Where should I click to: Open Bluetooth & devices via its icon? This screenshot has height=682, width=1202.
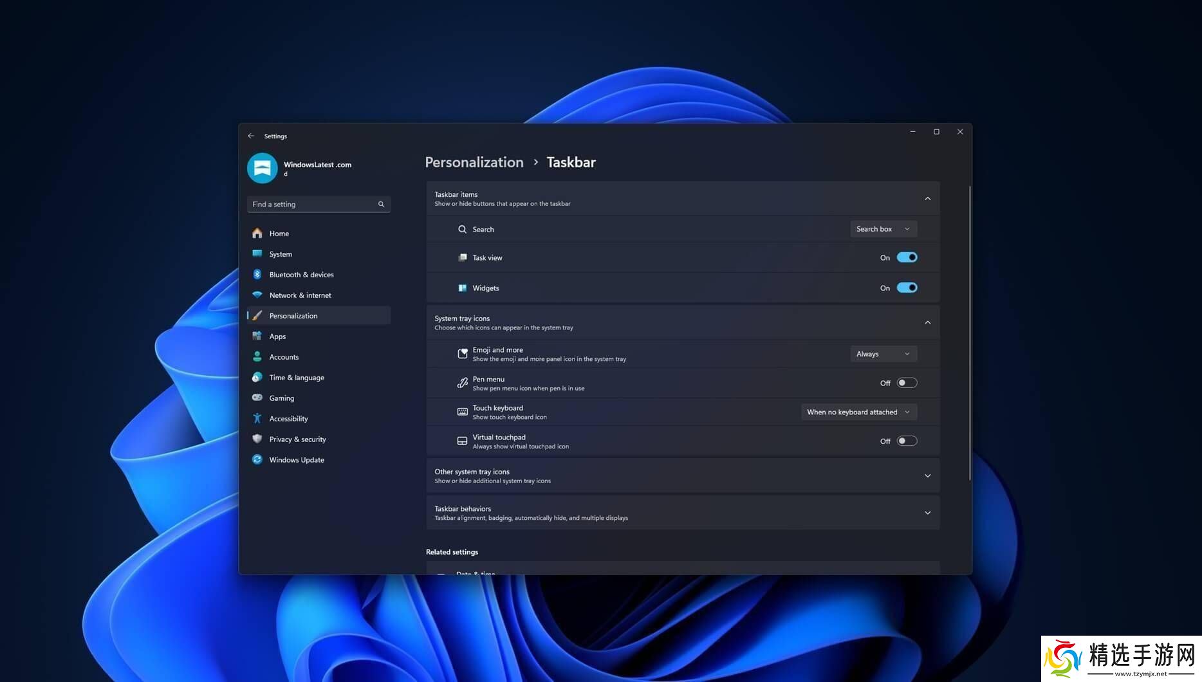[x=257, y=275]
